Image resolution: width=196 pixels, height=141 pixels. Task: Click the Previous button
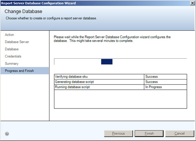(x=118, y=134)
